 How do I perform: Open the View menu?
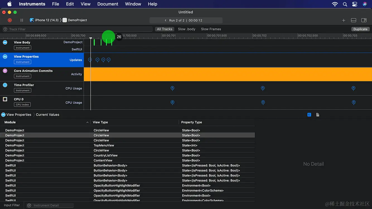click(x=86, y=4)
